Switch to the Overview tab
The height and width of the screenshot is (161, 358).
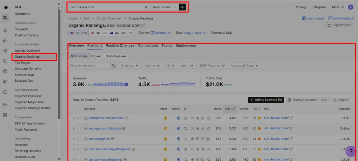pos(76,45)
